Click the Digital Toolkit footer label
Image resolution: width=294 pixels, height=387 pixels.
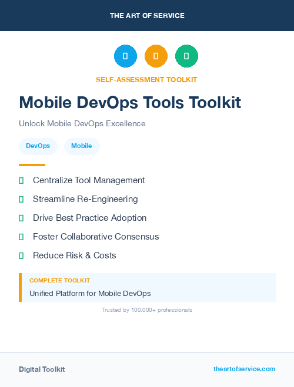(x=42, y=369)
